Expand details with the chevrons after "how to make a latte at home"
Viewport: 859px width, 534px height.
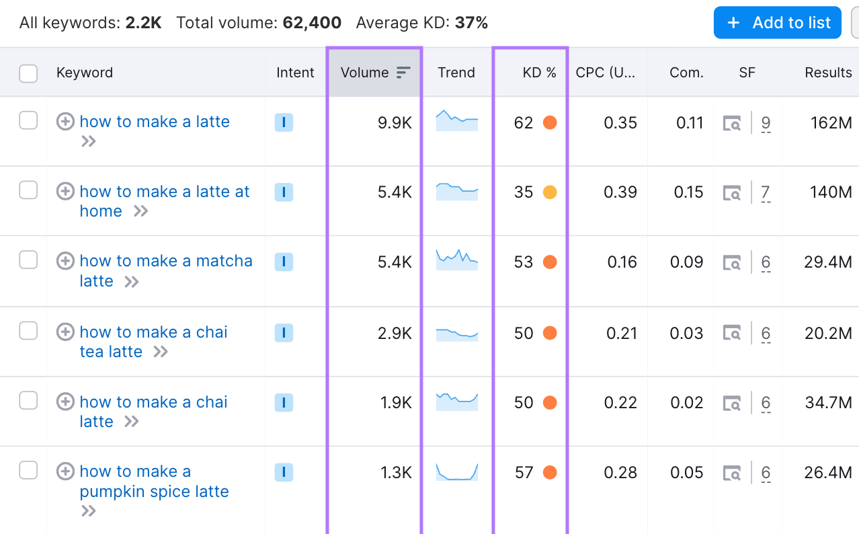coord(141,211)
